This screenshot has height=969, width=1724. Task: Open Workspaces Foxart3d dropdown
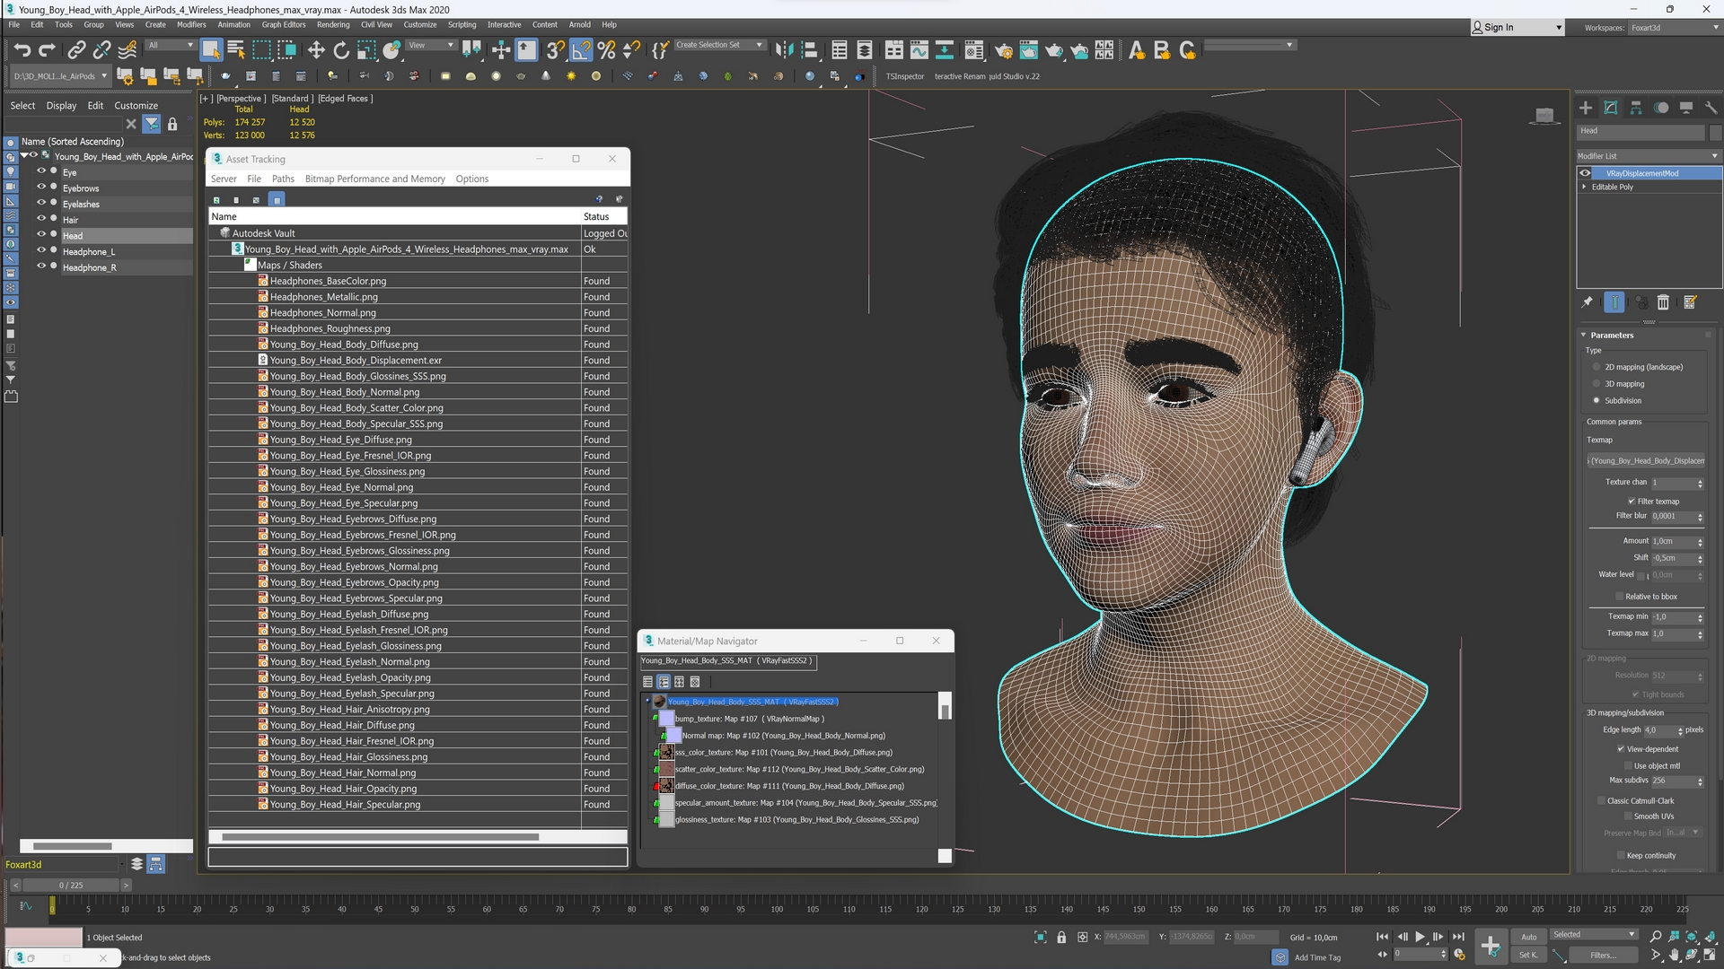(x=1675, y=28)
